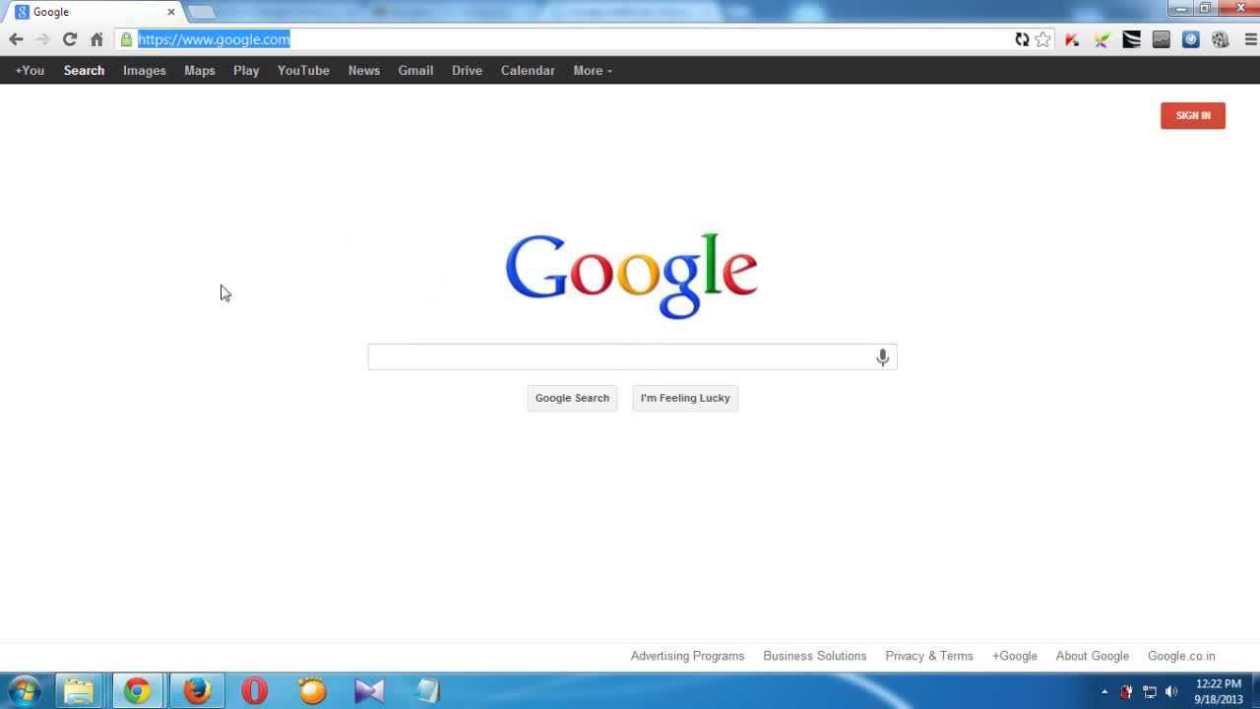The width and height of the screenshot is (1260, 709).
Task: Open Play from the Google bar
Action: click(x=246, y=71)
